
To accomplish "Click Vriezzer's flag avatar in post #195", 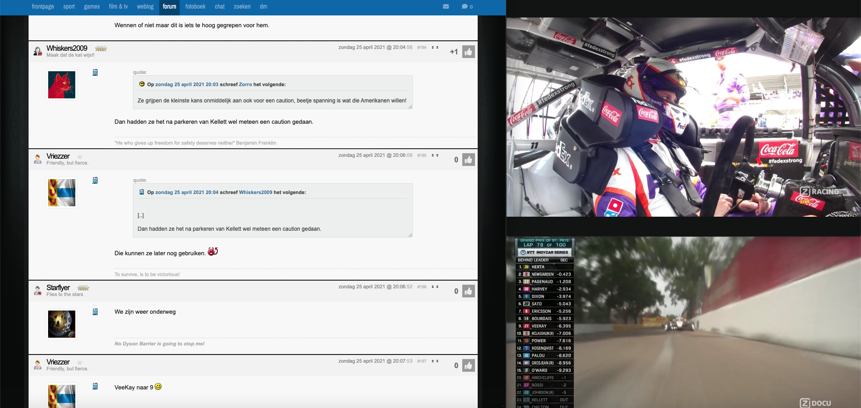I will (x=62, y=193).
